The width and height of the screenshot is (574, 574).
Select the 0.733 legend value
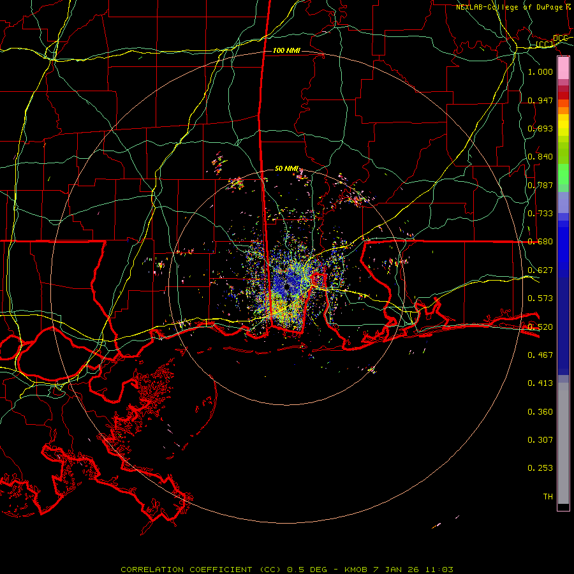(540, 214)
